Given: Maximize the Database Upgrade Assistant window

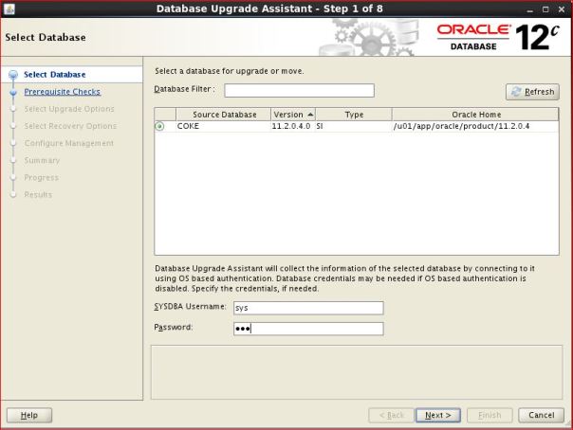Looking at the screenshot, I should 545,9.
